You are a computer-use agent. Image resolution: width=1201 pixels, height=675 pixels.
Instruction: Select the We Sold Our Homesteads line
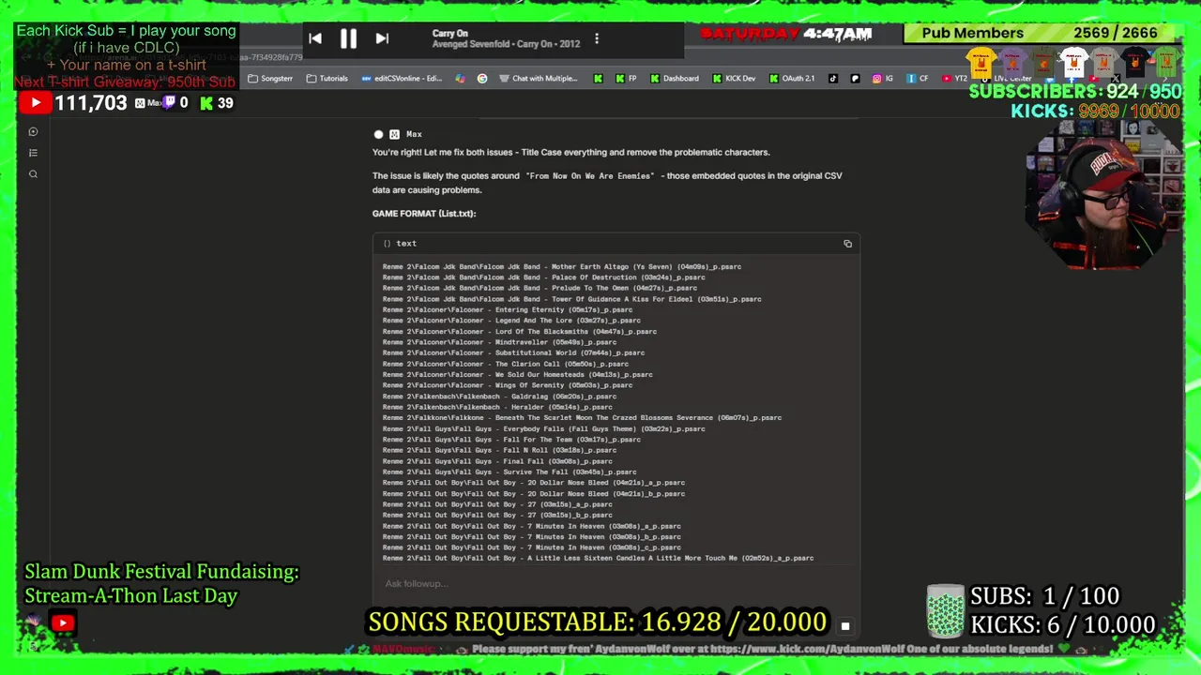point(518,374)
